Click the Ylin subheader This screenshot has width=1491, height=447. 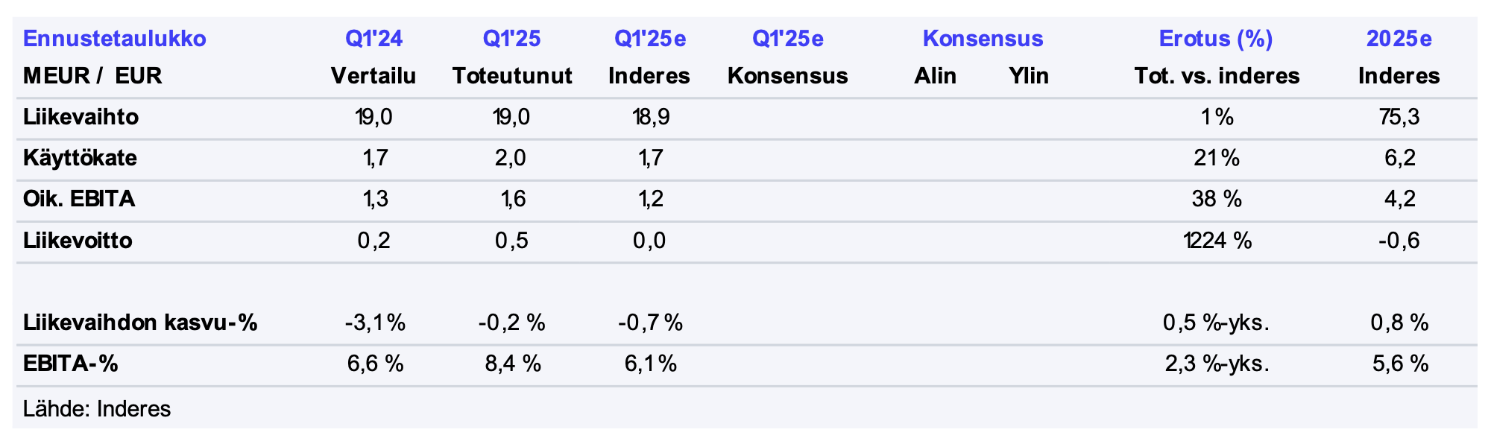[x=1029, y=76]
